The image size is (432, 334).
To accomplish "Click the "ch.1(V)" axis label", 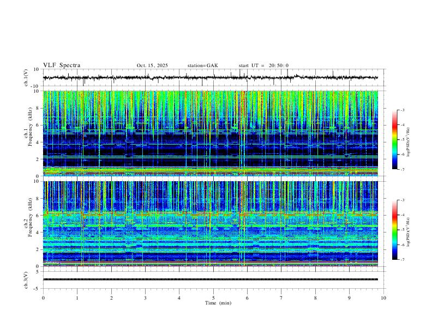I will pos(26,77).
